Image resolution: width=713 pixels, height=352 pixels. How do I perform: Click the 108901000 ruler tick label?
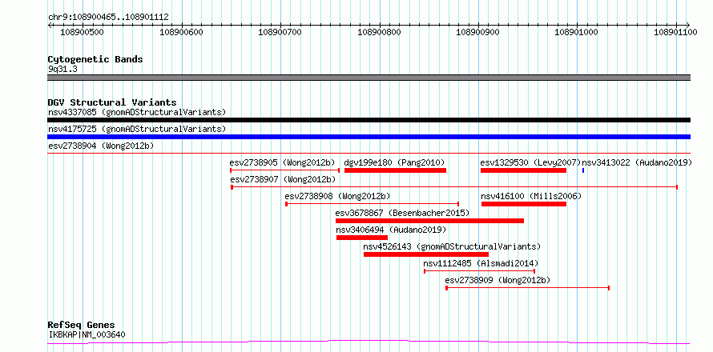[577, 32]
